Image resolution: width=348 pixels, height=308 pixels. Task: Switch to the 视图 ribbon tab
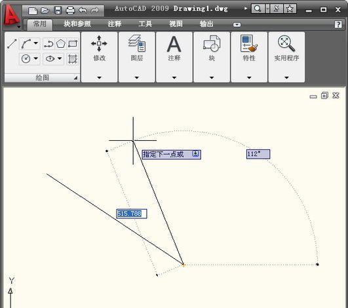coord(176,24)
